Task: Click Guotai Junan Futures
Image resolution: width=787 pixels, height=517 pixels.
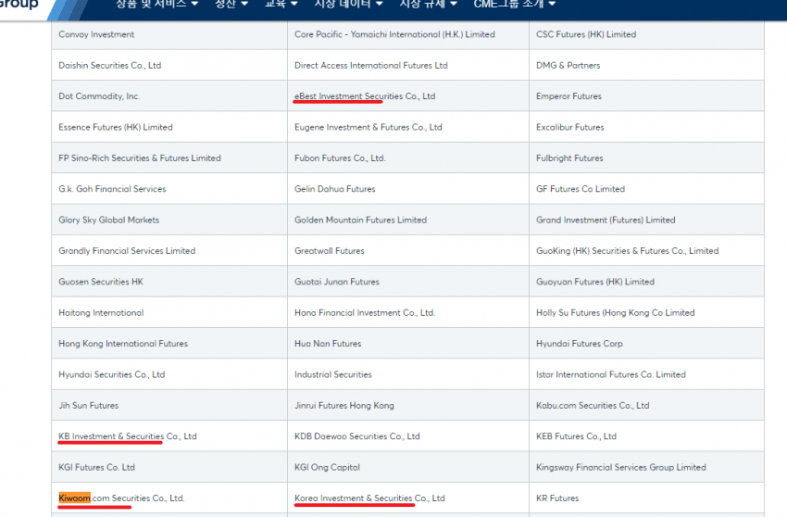Action: tap(337, 282)
